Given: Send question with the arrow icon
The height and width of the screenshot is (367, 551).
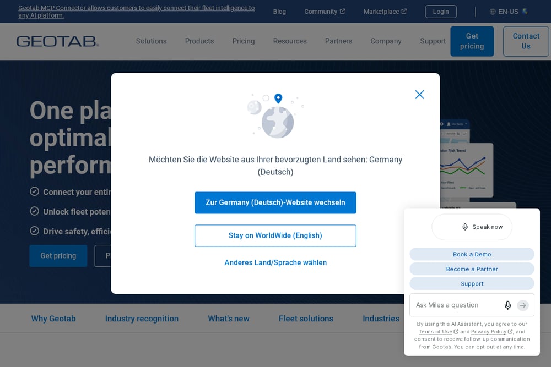Looking at the screenshot, I should click(523, 305).
